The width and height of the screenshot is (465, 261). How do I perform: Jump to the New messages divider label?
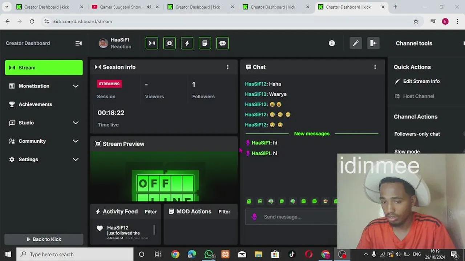click(x=312, y=133)
